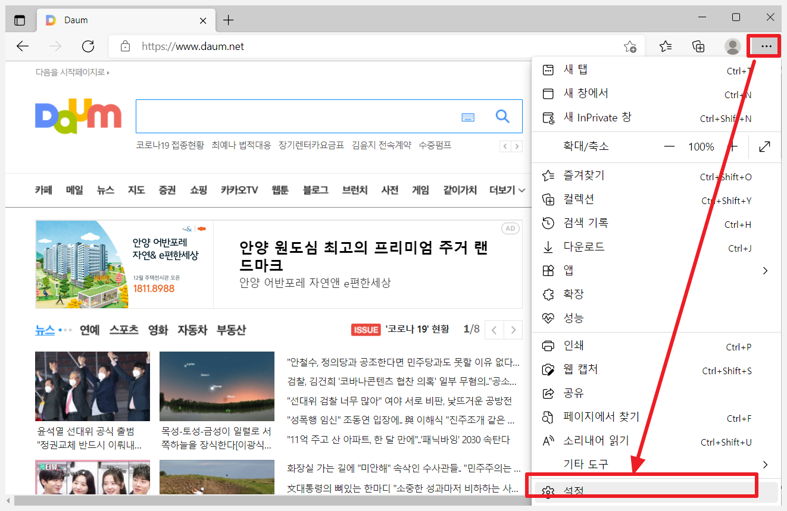Choose 소리내어 읽기 in the menu
Image resolution: width=787 pixels, height=511 pixels.
click(x=656, y=441)
